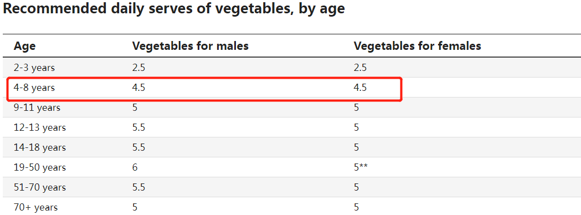
Task: Select the highlighted 4-8 years label
Action: click(34, 88)
